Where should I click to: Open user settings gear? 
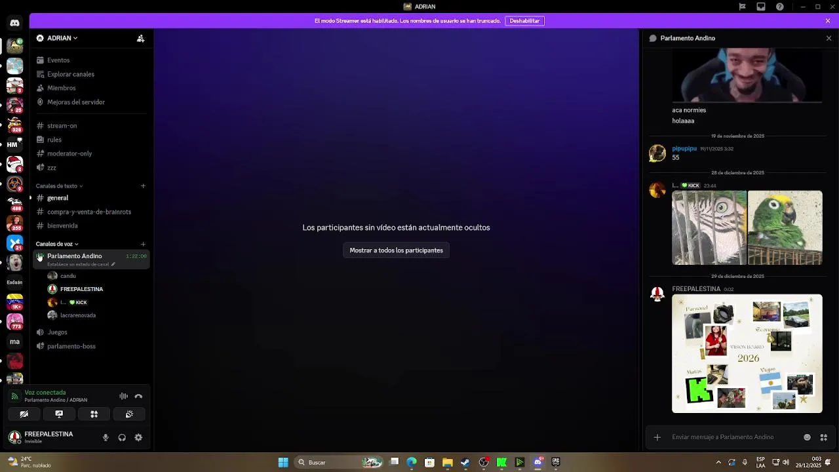coord(138,437)
